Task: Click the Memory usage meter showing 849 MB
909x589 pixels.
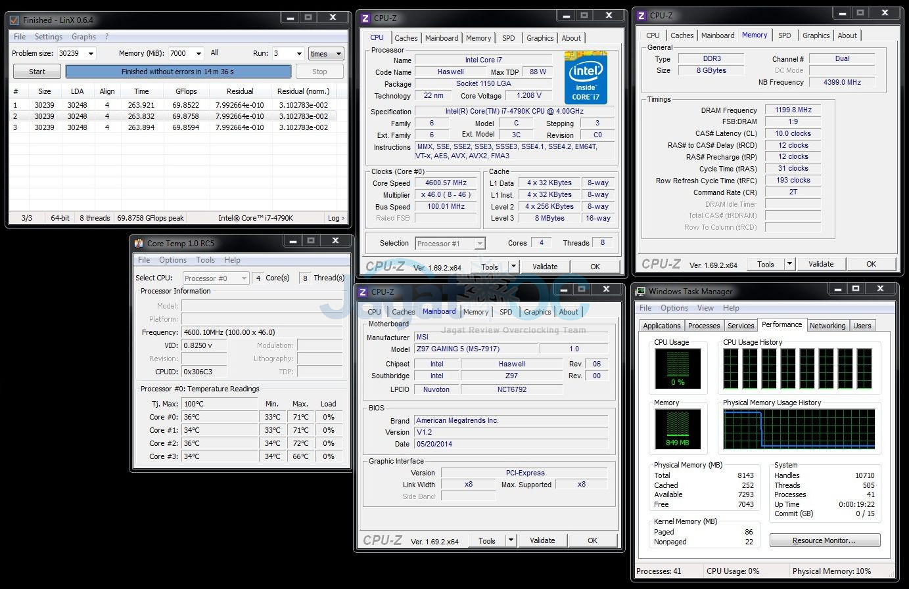Action: tap(677, 429)
